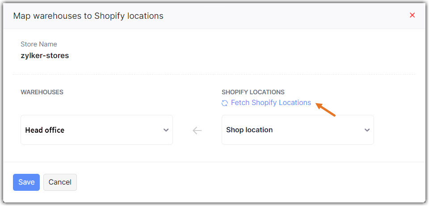Click the orange annotation arrow
429x206 pixels.
pyautogui.click(x=326, y=109)
